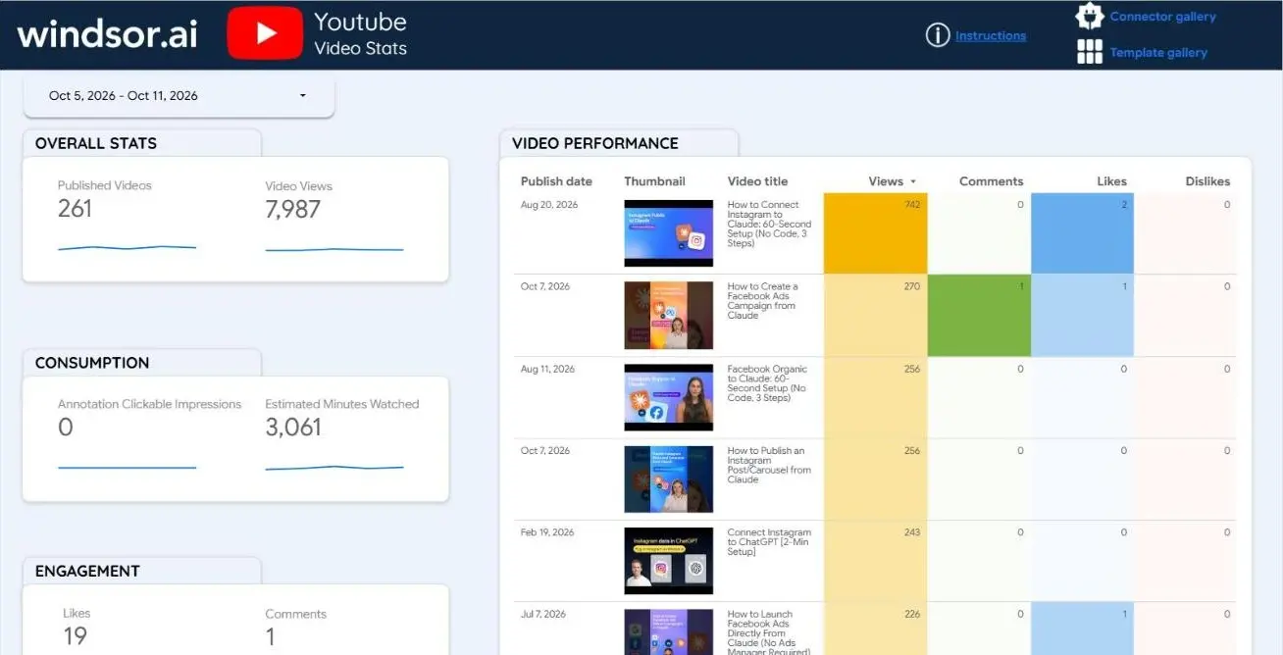
Task: Click the orange 742 views cell
Action: pos(875,233)
